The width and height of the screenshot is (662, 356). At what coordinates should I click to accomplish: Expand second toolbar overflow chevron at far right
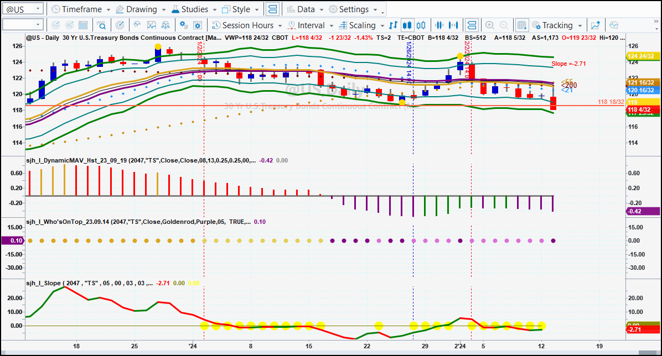coord(656,21)
